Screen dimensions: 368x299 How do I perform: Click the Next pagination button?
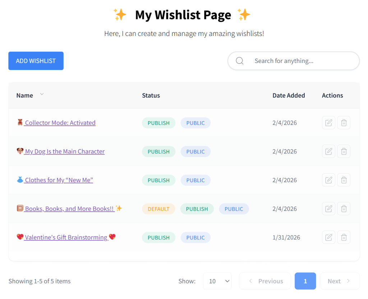339,281
